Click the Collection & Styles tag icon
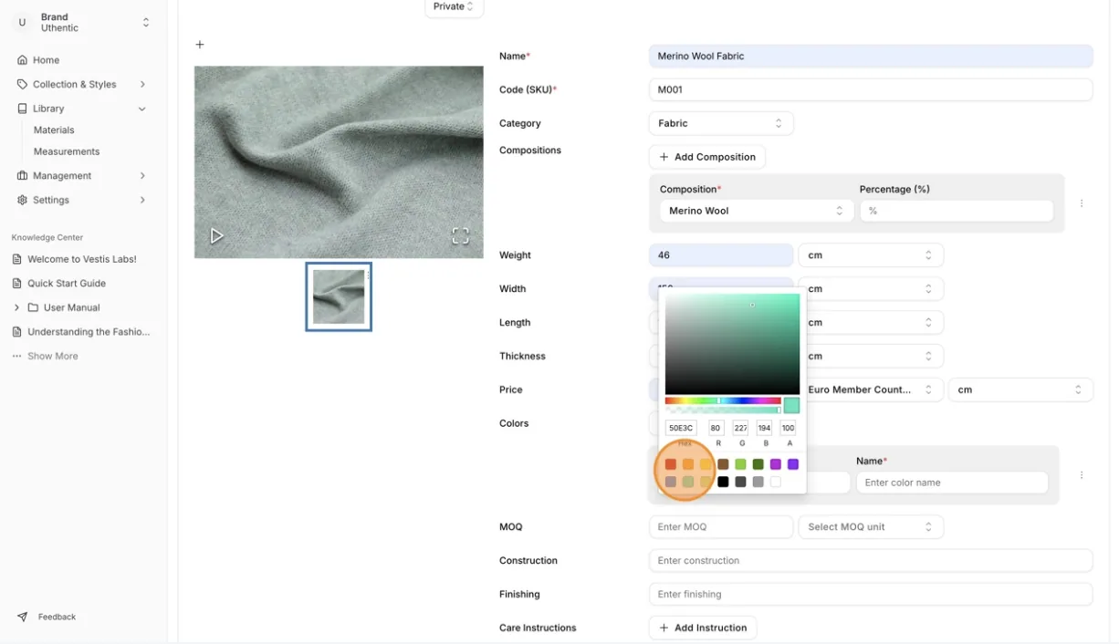The image size is (1119, 644). [x=22, y=84]
